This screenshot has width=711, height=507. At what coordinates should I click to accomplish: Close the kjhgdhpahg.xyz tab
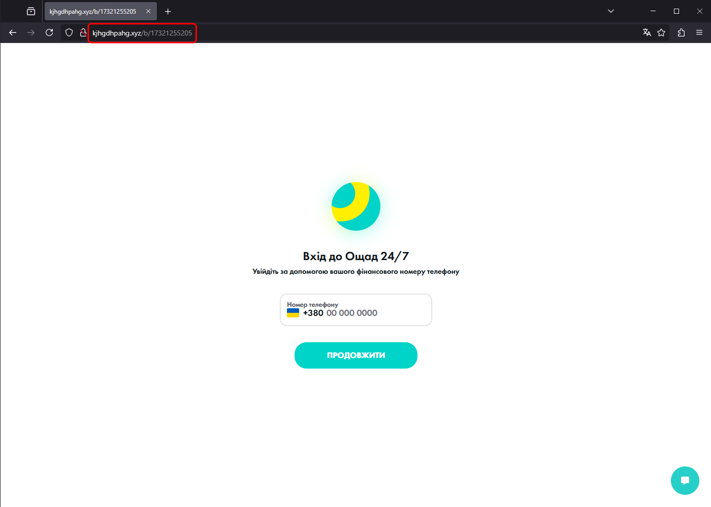tap(148, 11)
